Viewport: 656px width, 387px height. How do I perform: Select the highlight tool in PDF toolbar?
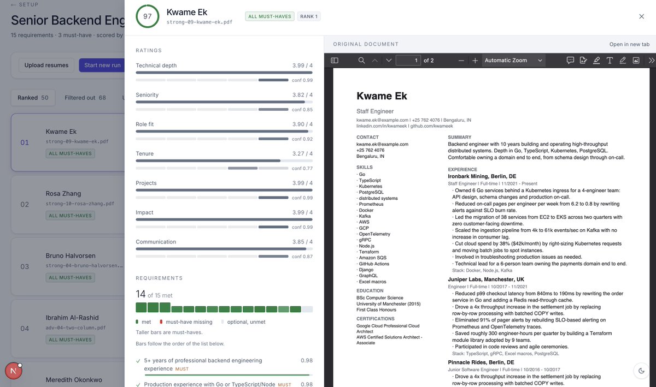596,61
